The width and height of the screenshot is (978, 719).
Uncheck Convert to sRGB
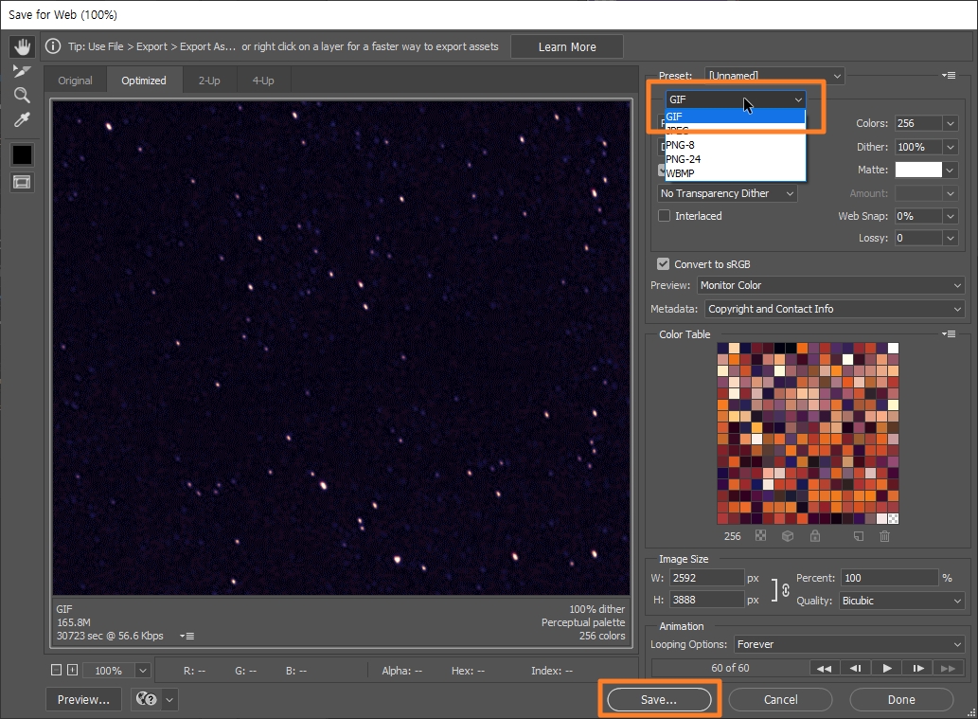click(663, 264)
